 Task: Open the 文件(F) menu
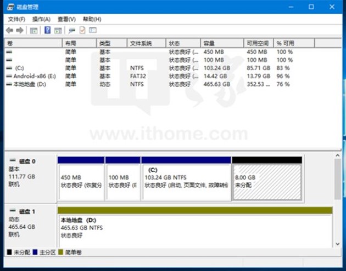tap(16, 19)
